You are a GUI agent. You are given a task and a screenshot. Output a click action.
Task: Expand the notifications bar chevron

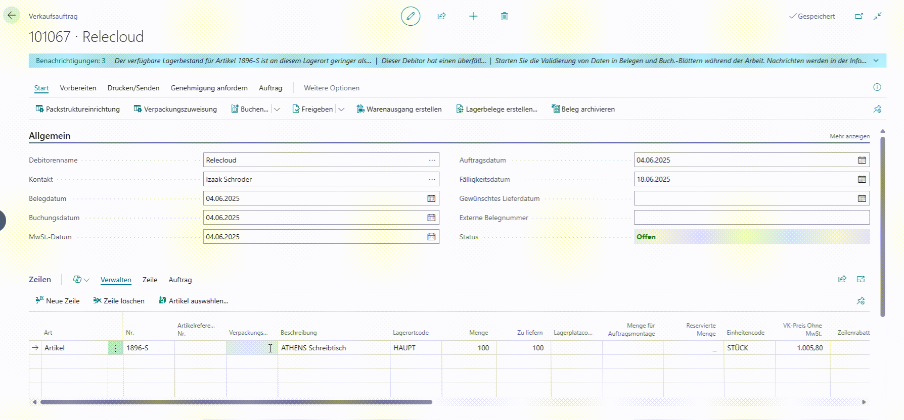pyautogui.click(x=876, y=61)
